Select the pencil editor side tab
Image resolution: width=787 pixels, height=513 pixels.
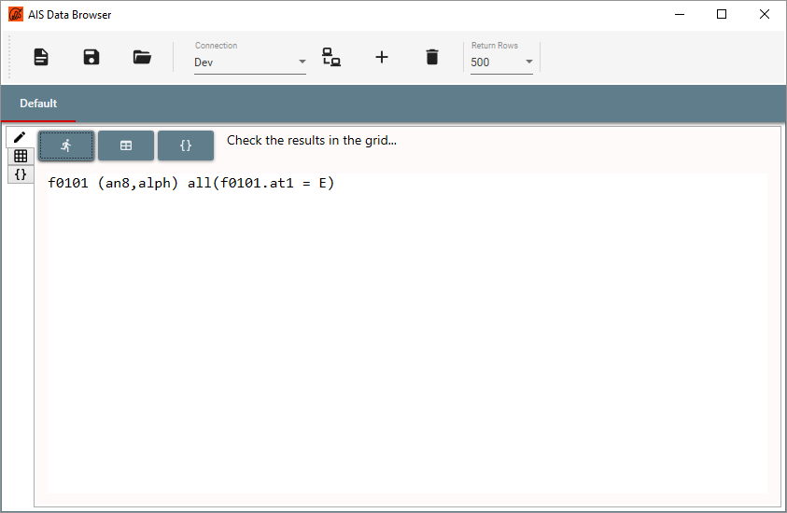20,137
